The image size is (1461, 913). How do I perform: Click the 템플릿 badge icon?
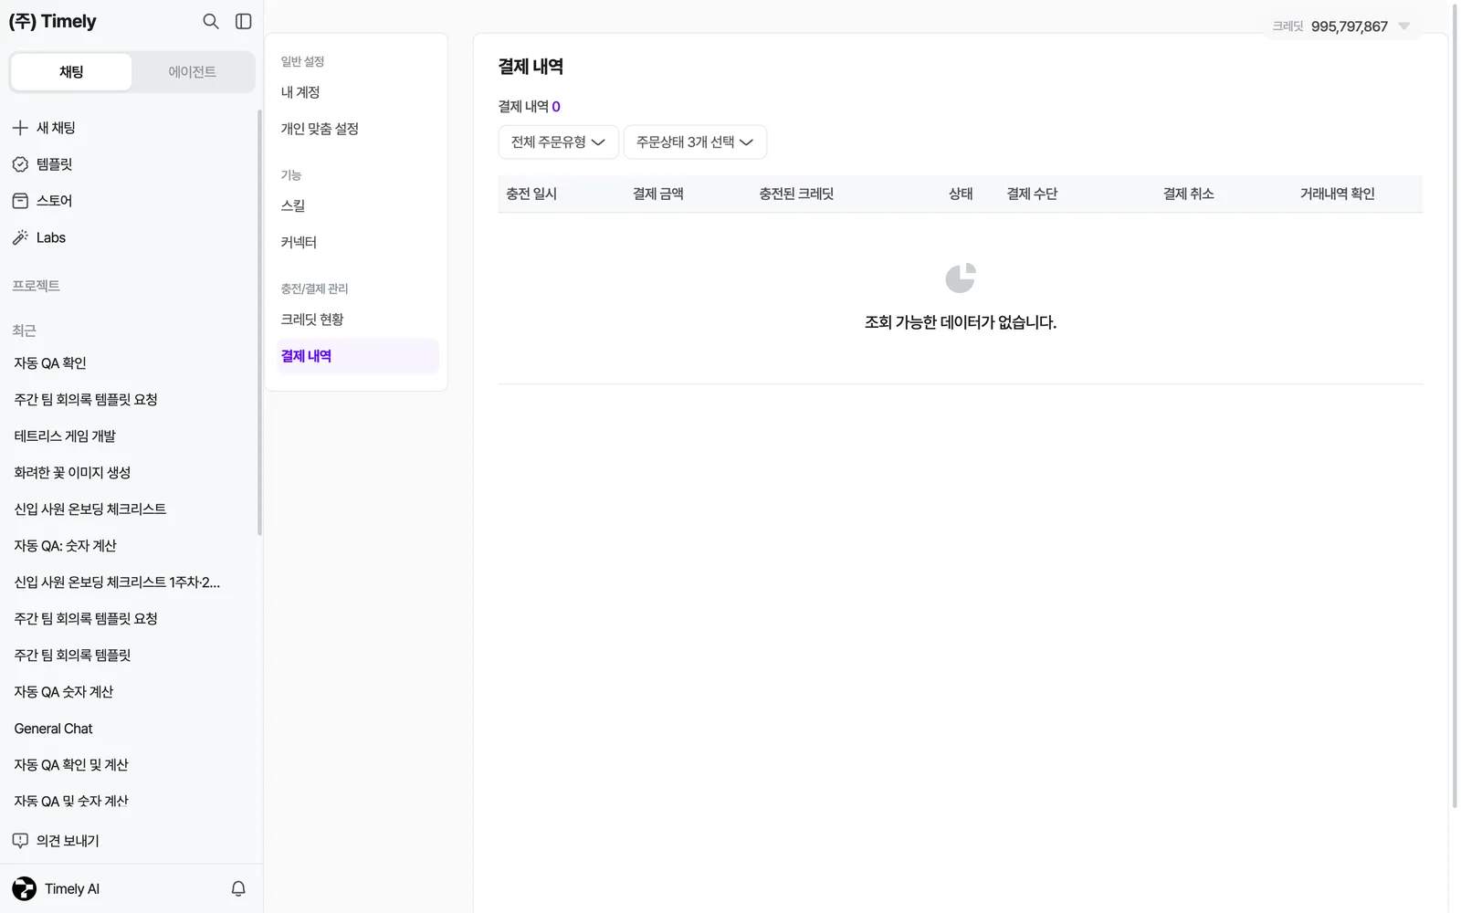tap(20, 164)
